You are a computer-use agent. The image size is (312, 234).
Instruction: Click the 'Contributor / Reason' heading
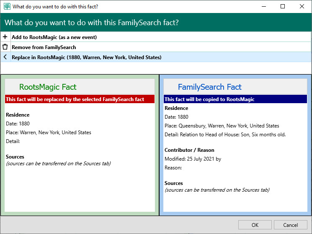pos(189,150)
